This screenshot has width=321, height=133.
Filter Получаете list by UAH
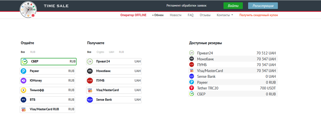pos(111,52)
